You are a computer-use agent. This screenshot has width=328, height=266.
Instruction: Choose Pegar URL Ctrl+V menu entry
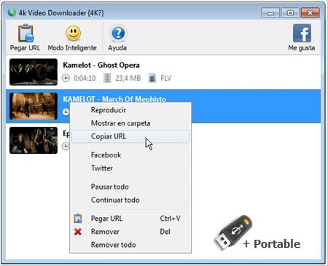point(130,219)
